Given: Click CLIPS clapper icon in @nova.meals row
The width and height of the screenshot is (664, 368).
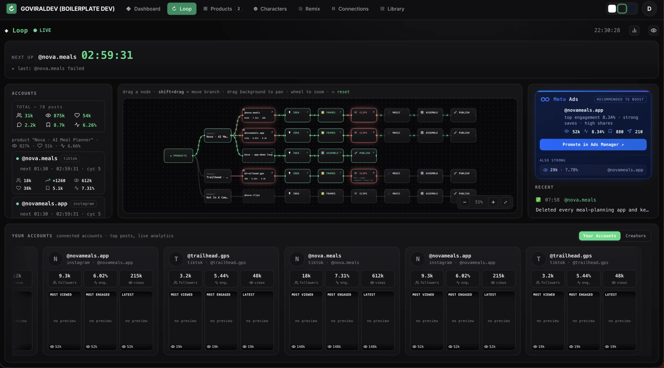Looking at the screenshot, I should [x=356, y=113].
